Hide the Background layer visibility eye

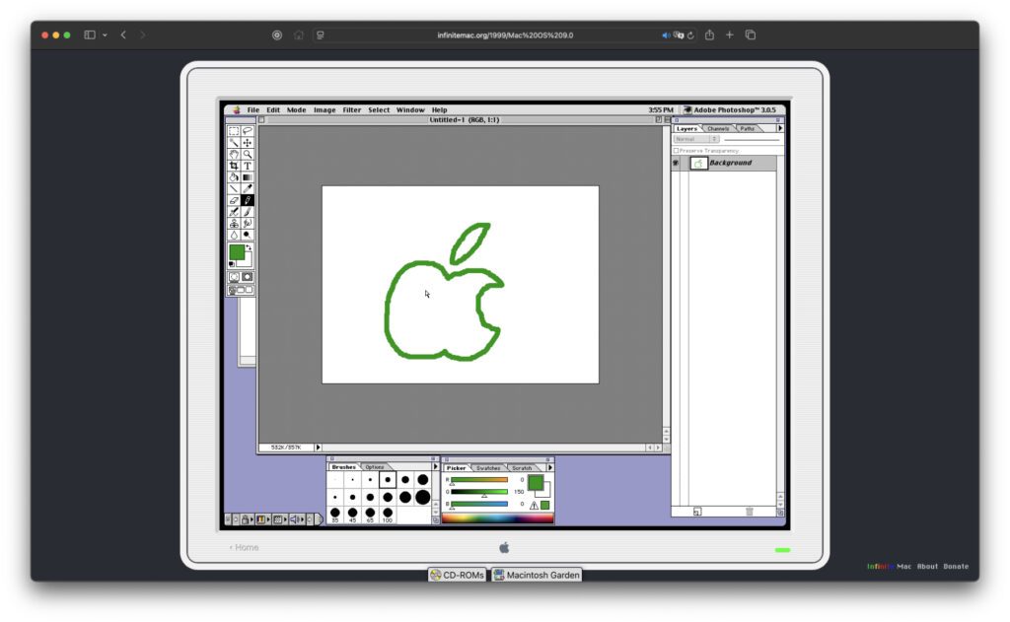pyautogui.click(x=676, y=163)
